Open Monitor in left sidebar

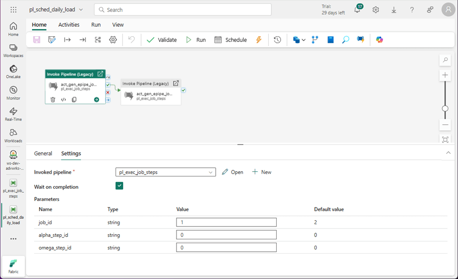13,93
